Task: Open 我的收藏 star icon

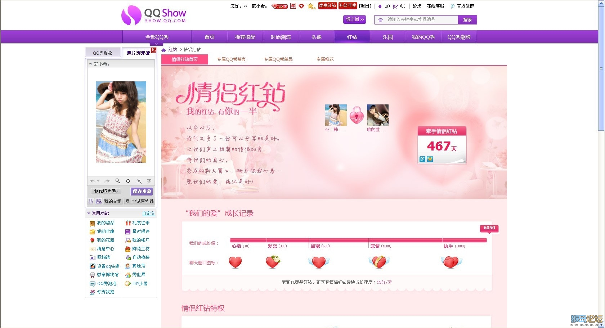Action: [x=92, y=232]
